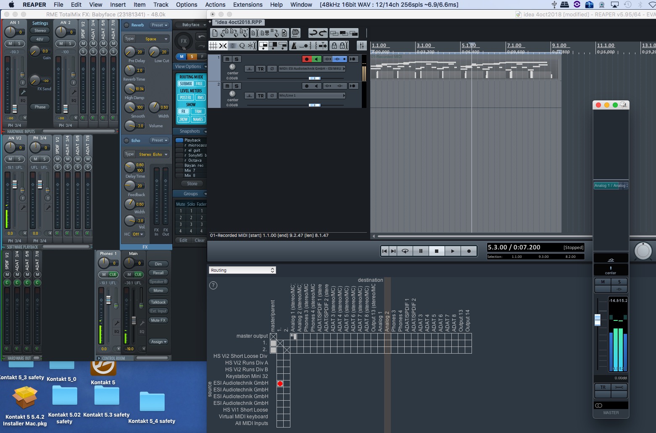This screenshot has height=433, width=656.
Task: Open the Reverb Preset dropdown
Action: (160, 25)
